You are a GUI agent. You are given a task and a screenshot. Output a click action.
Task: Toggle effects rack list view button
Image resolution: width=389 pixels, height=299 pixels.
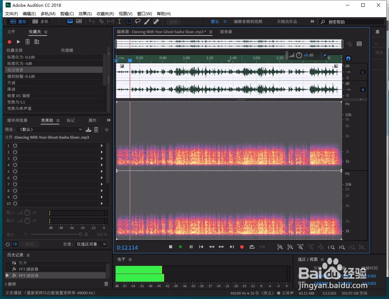tap(15, 244)
